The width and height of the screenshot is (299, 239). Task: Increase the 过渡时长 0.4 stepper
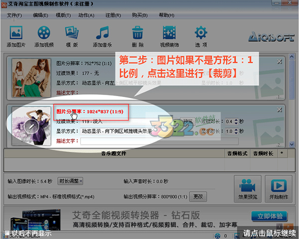[x=236, y=120]
